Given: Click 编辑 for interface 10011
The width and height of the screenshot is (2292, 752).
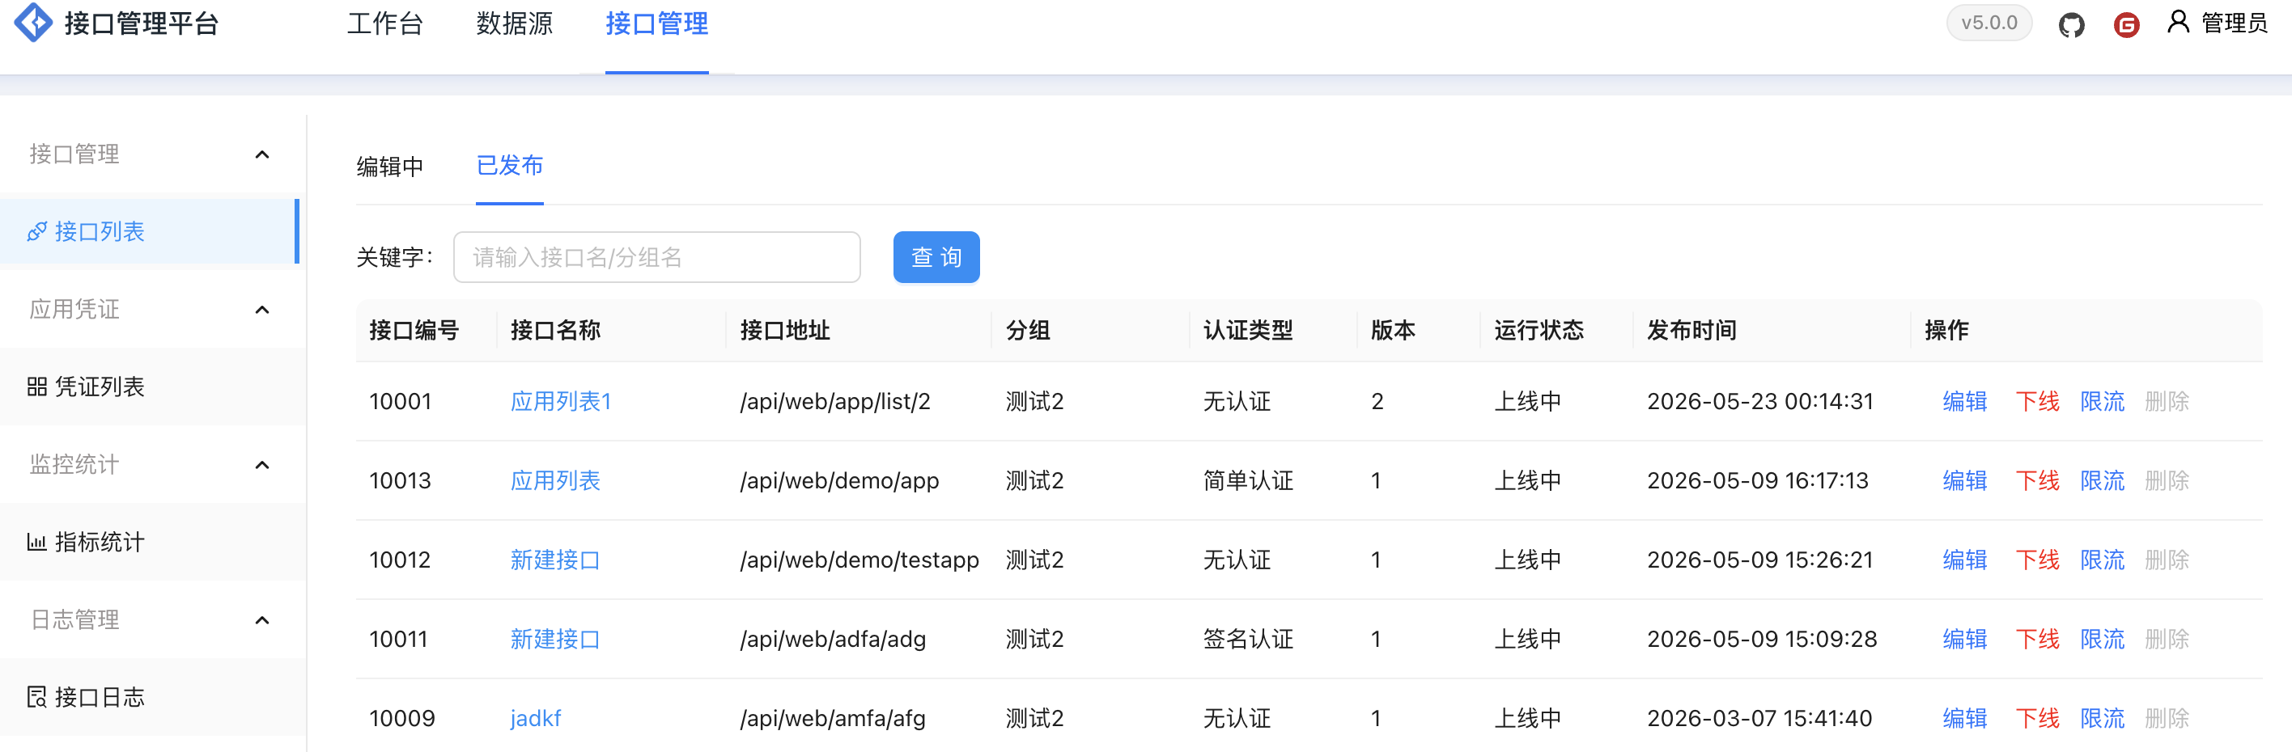Looking at the screenshot, I should pyautogui.click(x=1964, y=639).
